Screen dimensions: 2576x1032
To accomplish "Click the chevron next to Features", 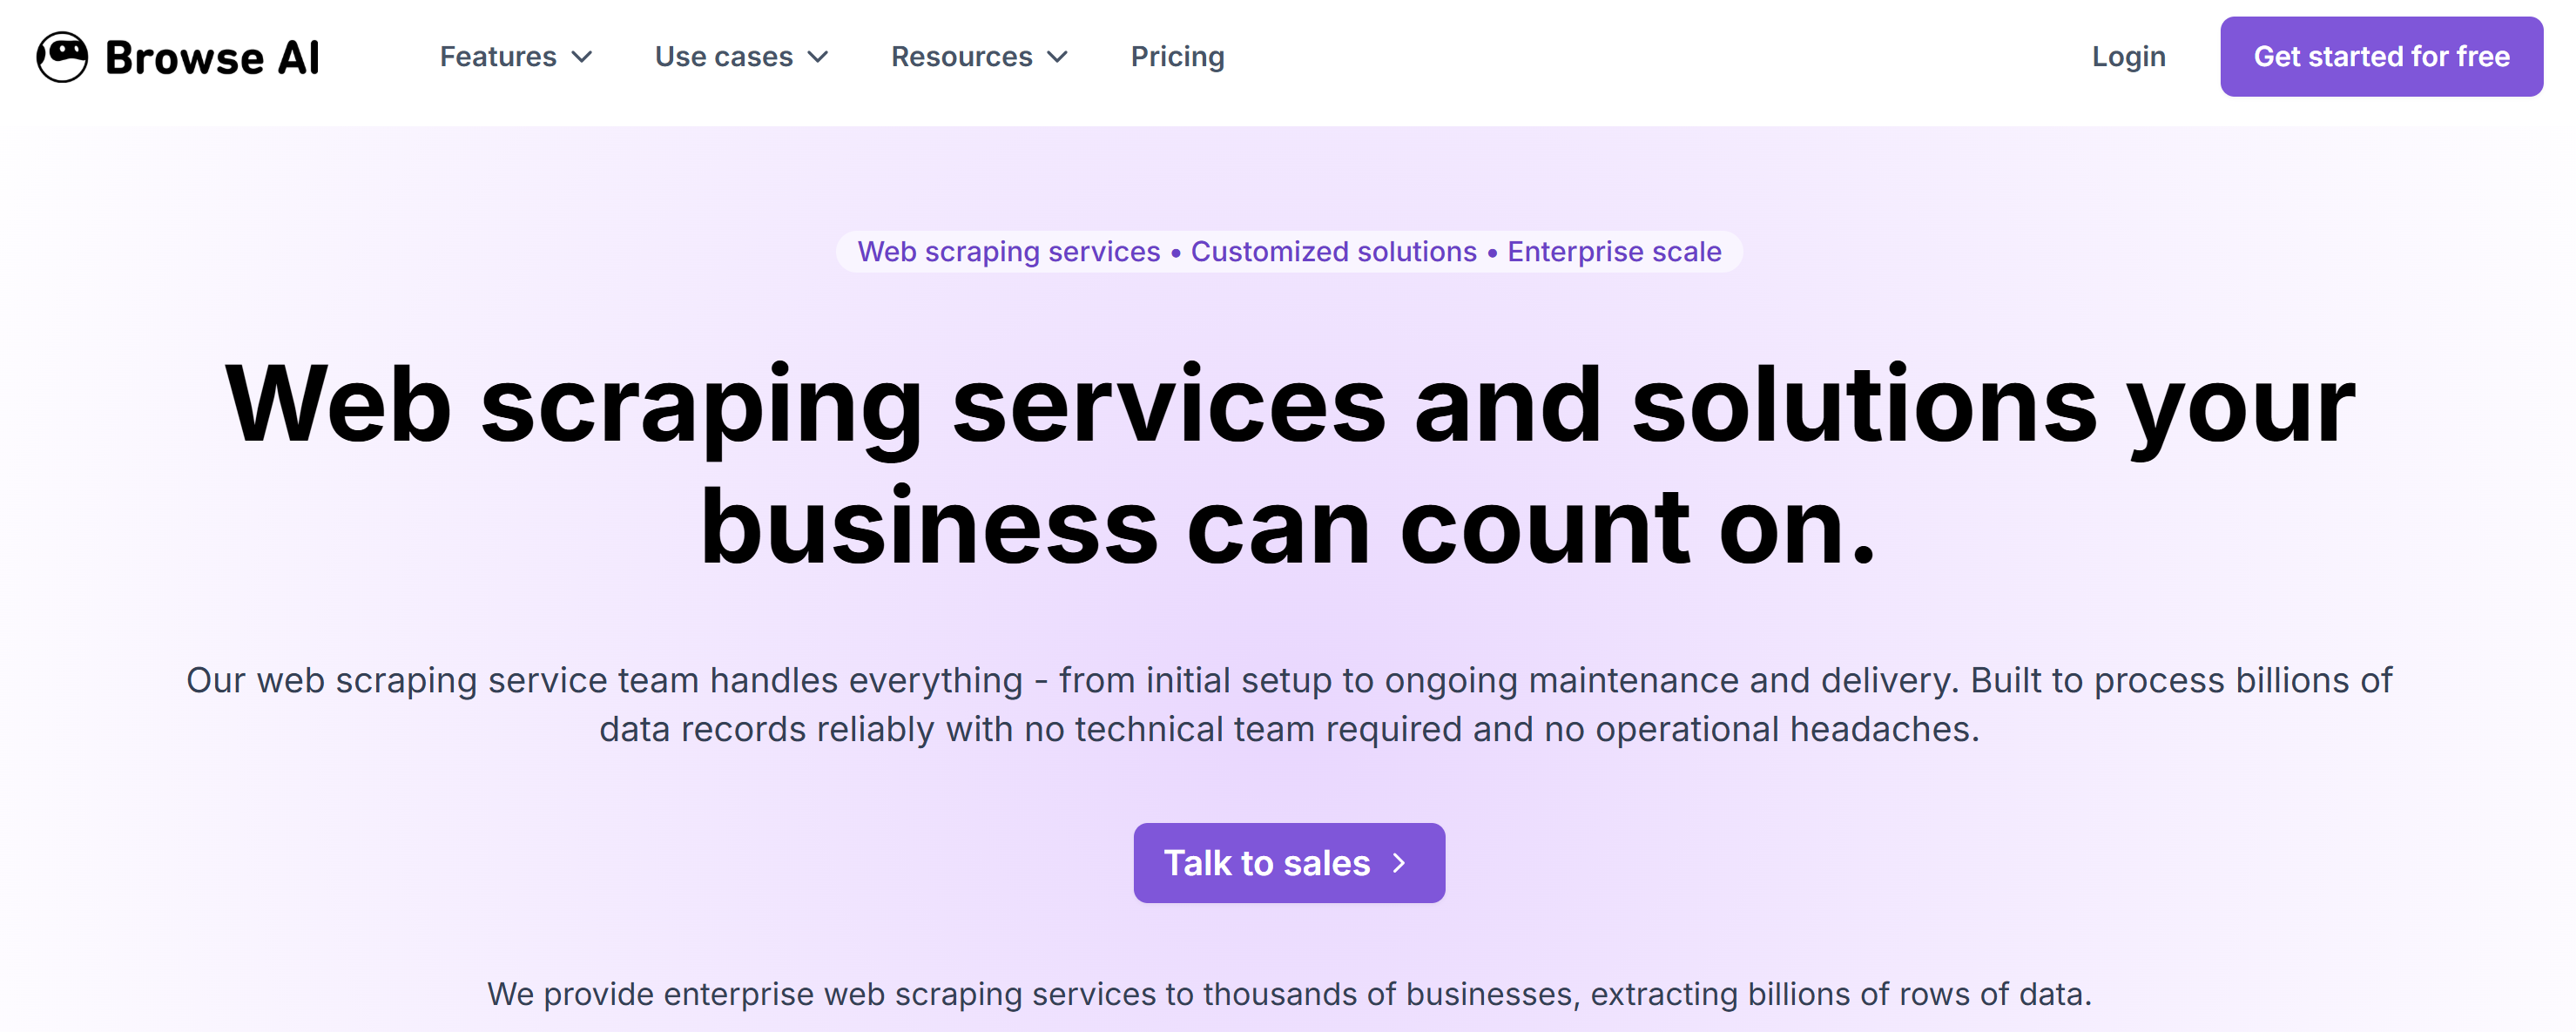I will click(583, 58).
